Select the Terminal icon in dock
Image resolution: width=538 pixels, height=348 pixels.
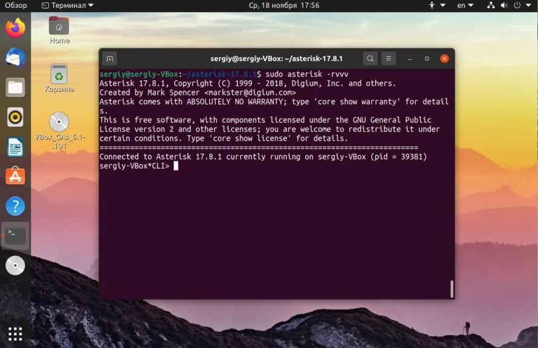pos(15,236)
